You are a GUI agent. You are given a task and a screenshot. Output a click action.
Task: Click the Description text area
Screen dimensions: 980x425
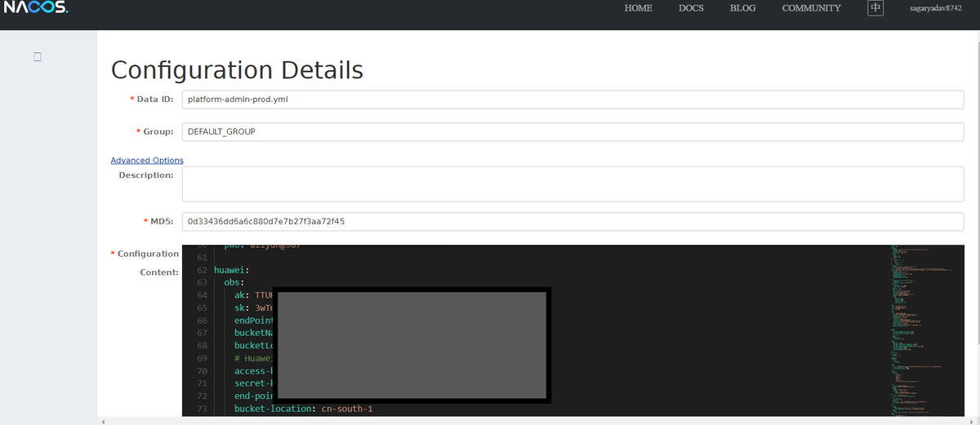pos(572,184)
